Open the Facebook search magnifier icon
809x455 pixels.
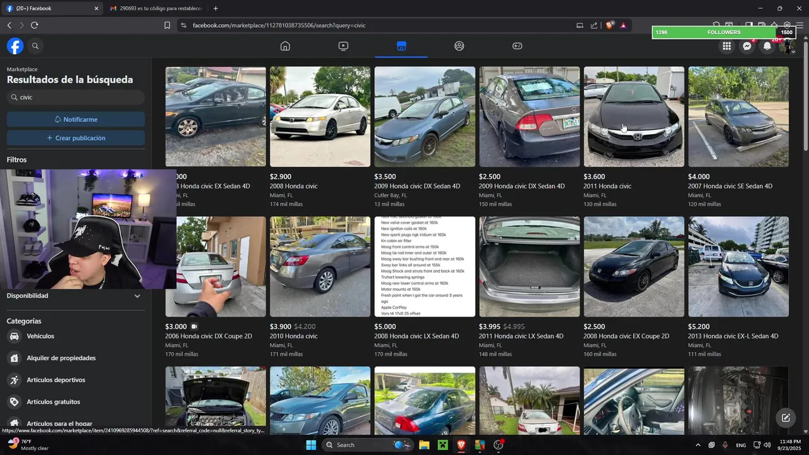(35, 46)
